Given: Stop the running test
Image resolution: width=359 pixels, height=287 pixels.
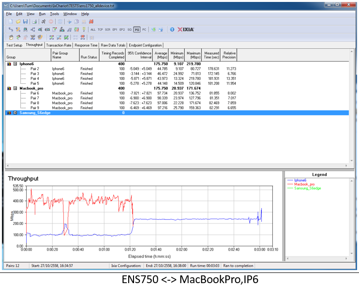Looking at the screenshot, I should pyautogui.click(x=51, y=21).
